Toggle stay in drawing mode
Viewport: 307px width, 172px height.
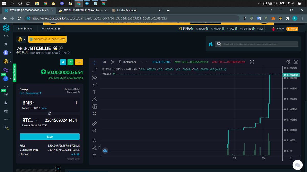tap(94, 148)
